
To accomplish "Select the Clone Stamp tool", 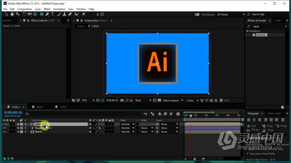I will [x=64, y=14].
